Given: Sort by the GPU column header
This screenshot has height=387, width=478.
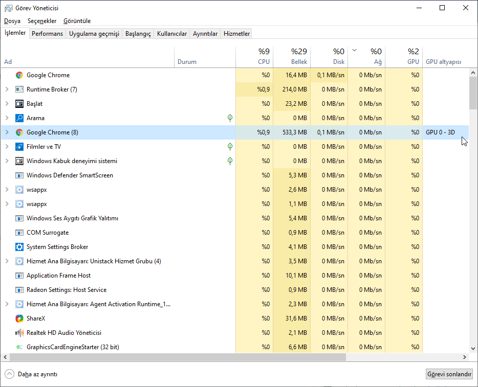Looking at the screenshot, I should click(x=404, y=57).
